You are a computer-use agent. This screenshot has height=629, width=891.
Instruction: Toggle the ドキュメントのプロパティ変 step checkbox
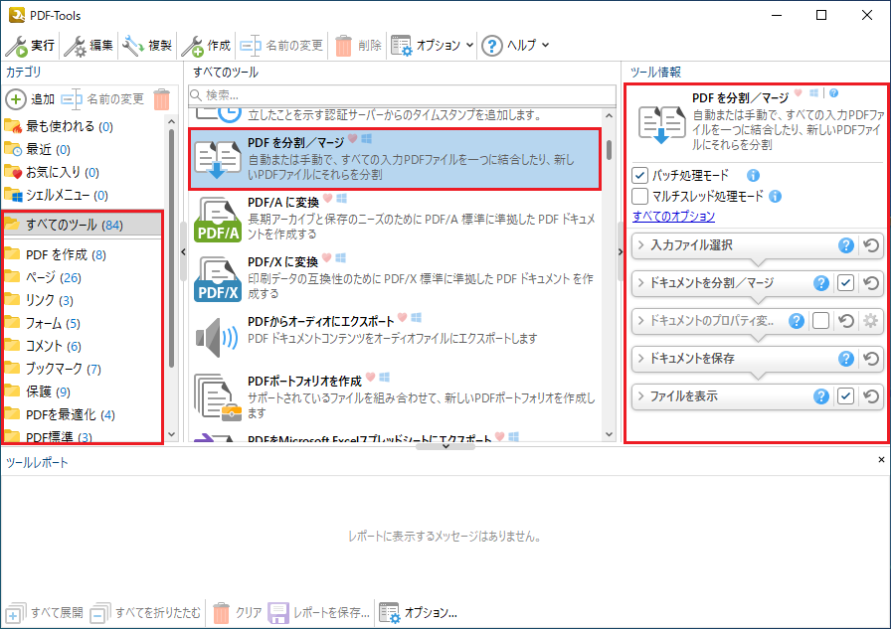coord(820,321)
